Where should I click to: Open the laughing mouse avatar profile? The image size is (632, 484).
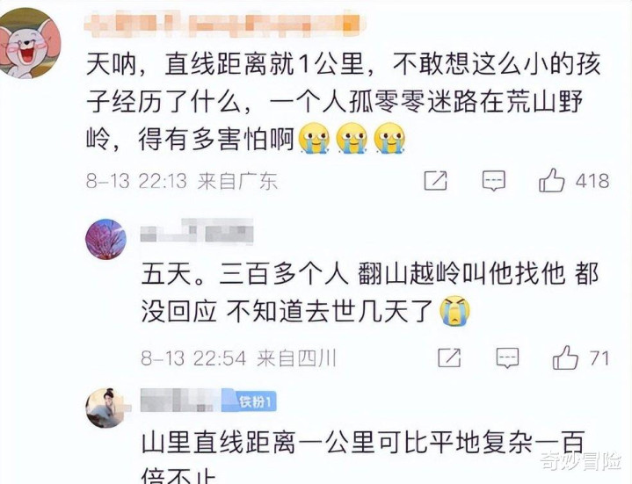pos(29,44)
